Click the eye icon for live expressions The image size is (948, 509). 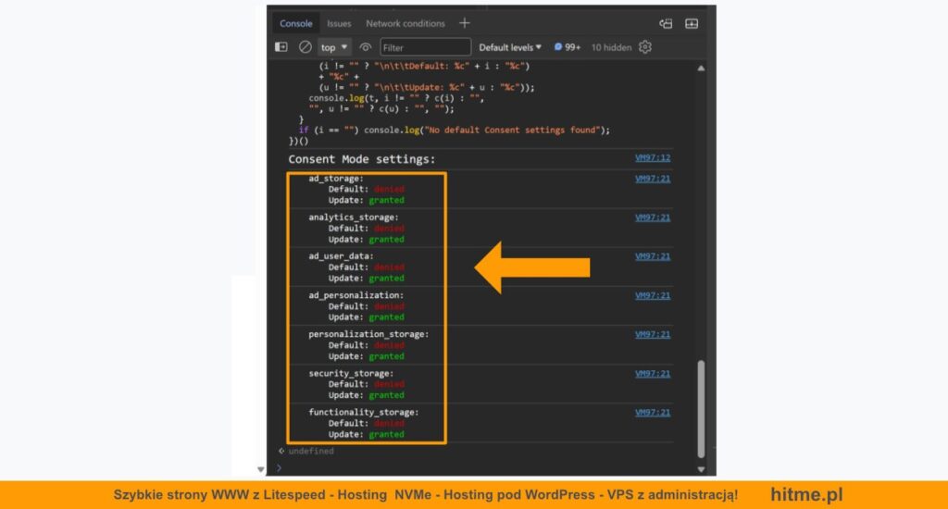point(366,47)
